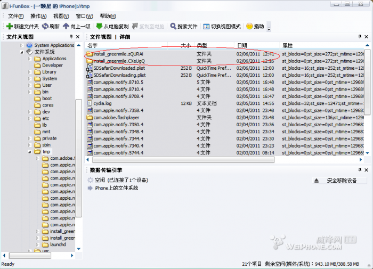The height and width of the screenshot is (269, 373).
Task: Click the Donate (捐助) smiley button
Action: (x=255, y=27)
